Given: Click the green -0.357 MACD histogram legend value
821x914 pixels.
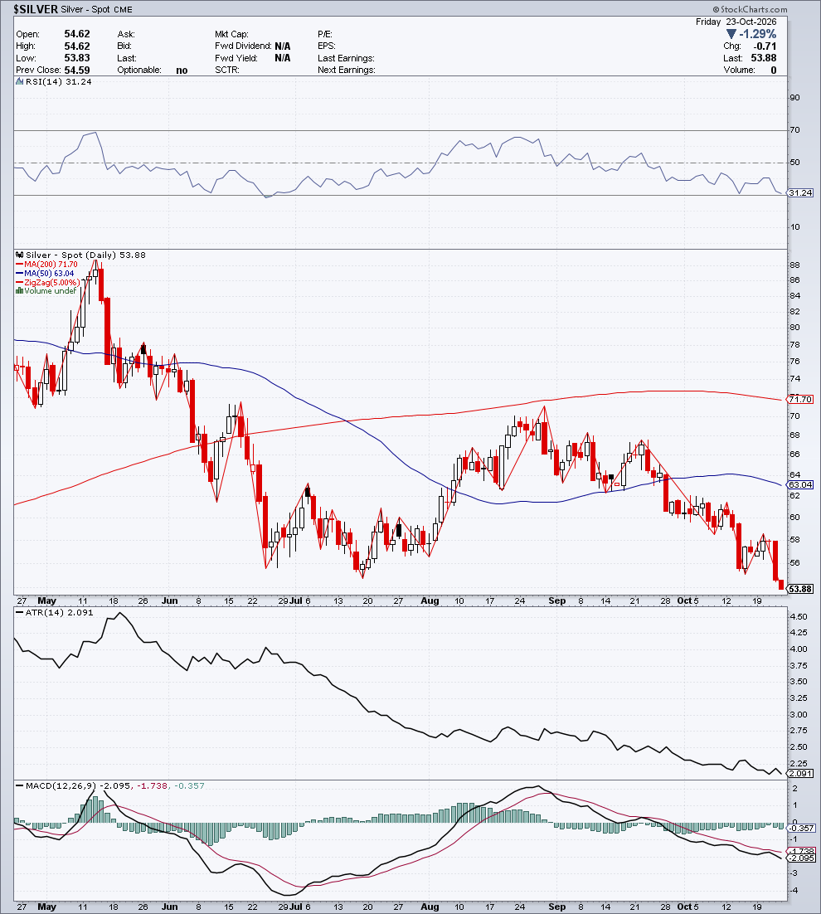Looking at the screenshot, I should click(189, 785).
